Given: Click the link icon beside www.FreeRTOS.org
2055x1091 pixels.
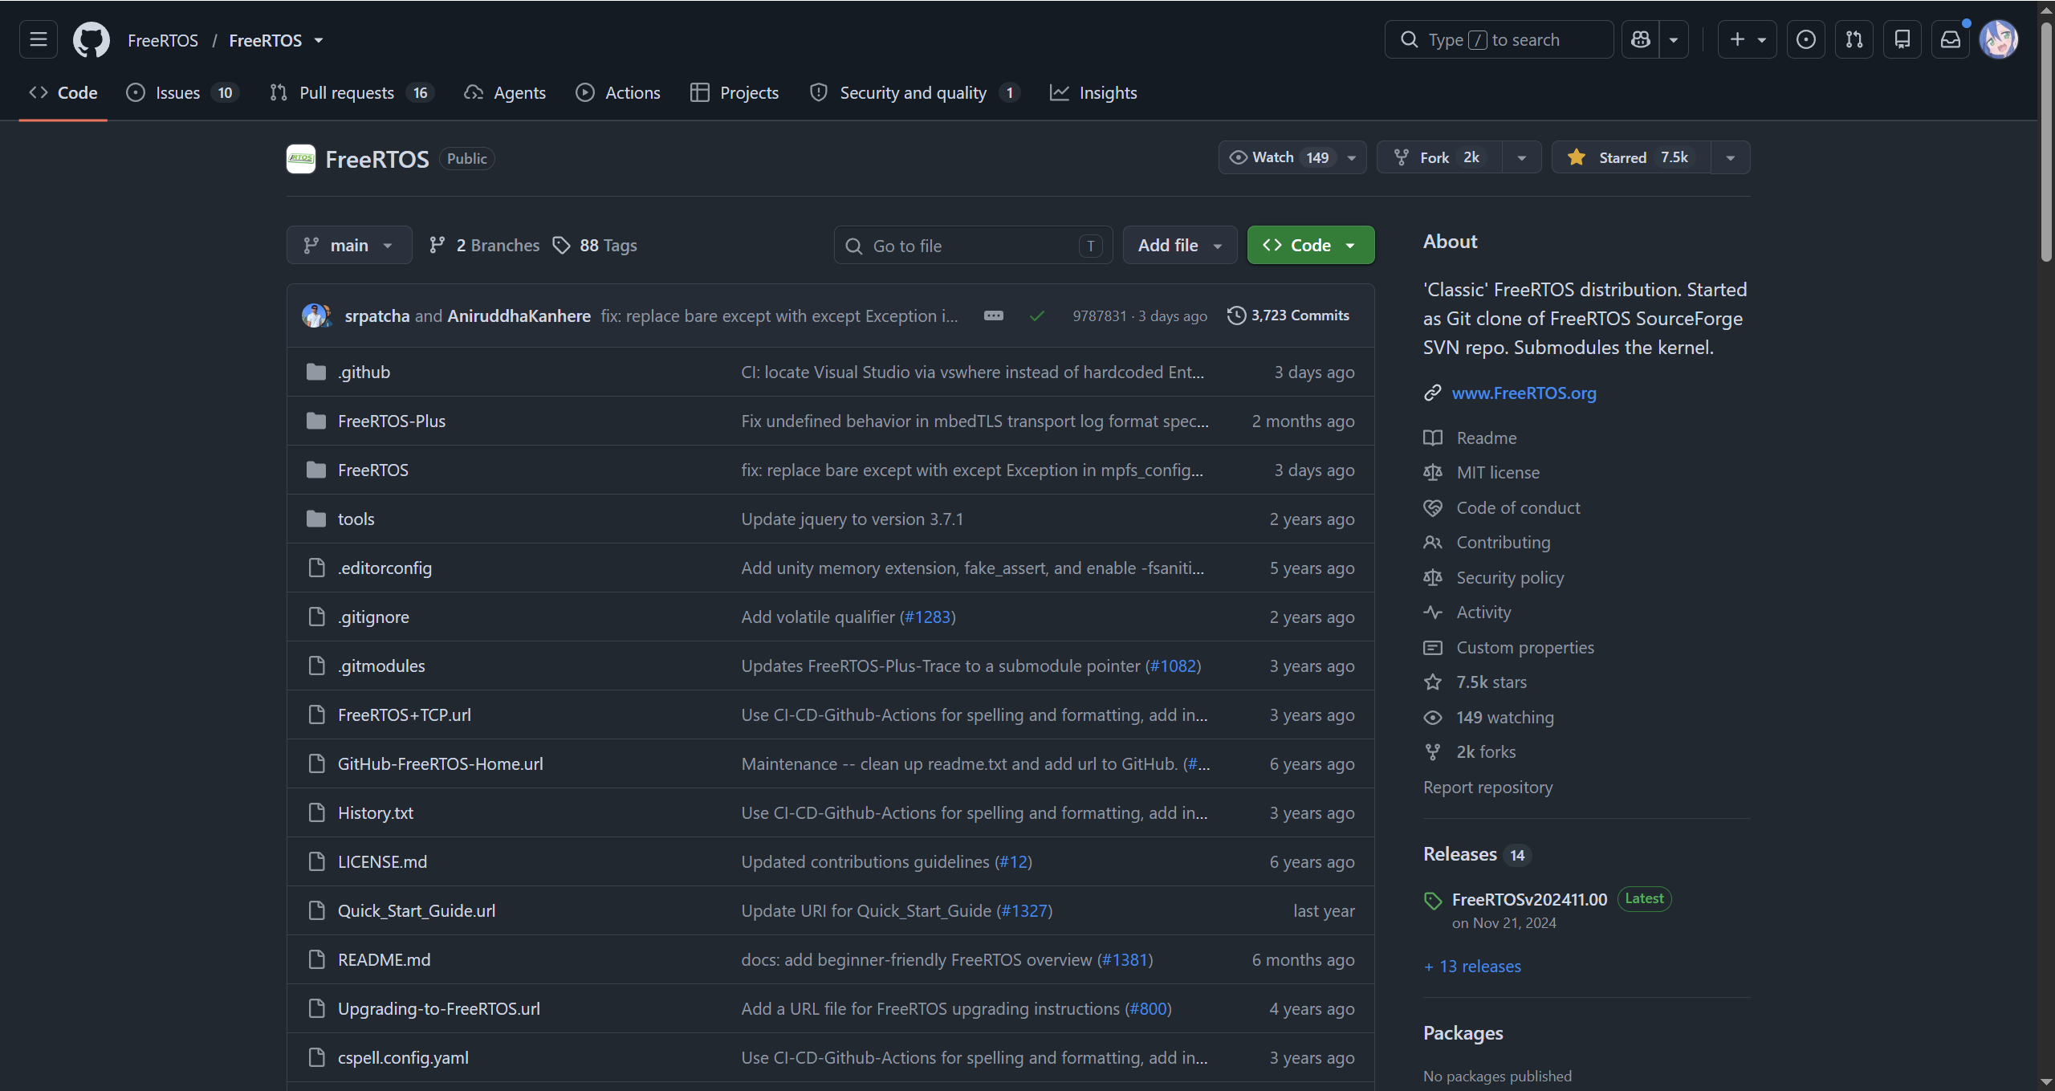Looking at the screenshot, I should pyautogui.click(x=1433, y=393).
